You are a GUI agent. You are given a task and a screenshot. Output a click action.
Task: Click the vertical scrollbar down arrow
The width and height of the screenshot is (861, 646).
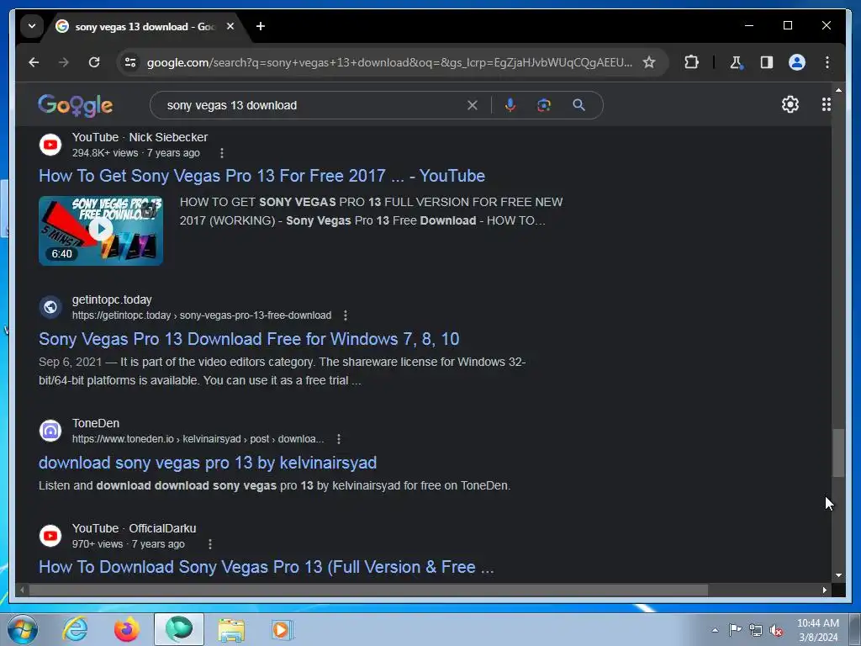[x=838, y=575]
